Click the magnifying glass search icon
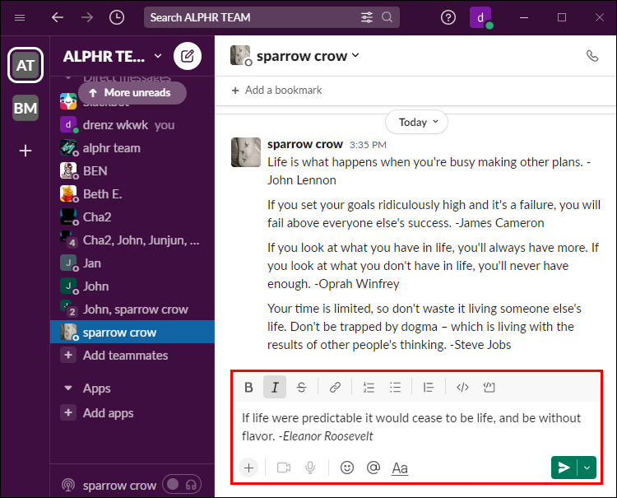Screen dimensions: 617x498 coord(387,17)
